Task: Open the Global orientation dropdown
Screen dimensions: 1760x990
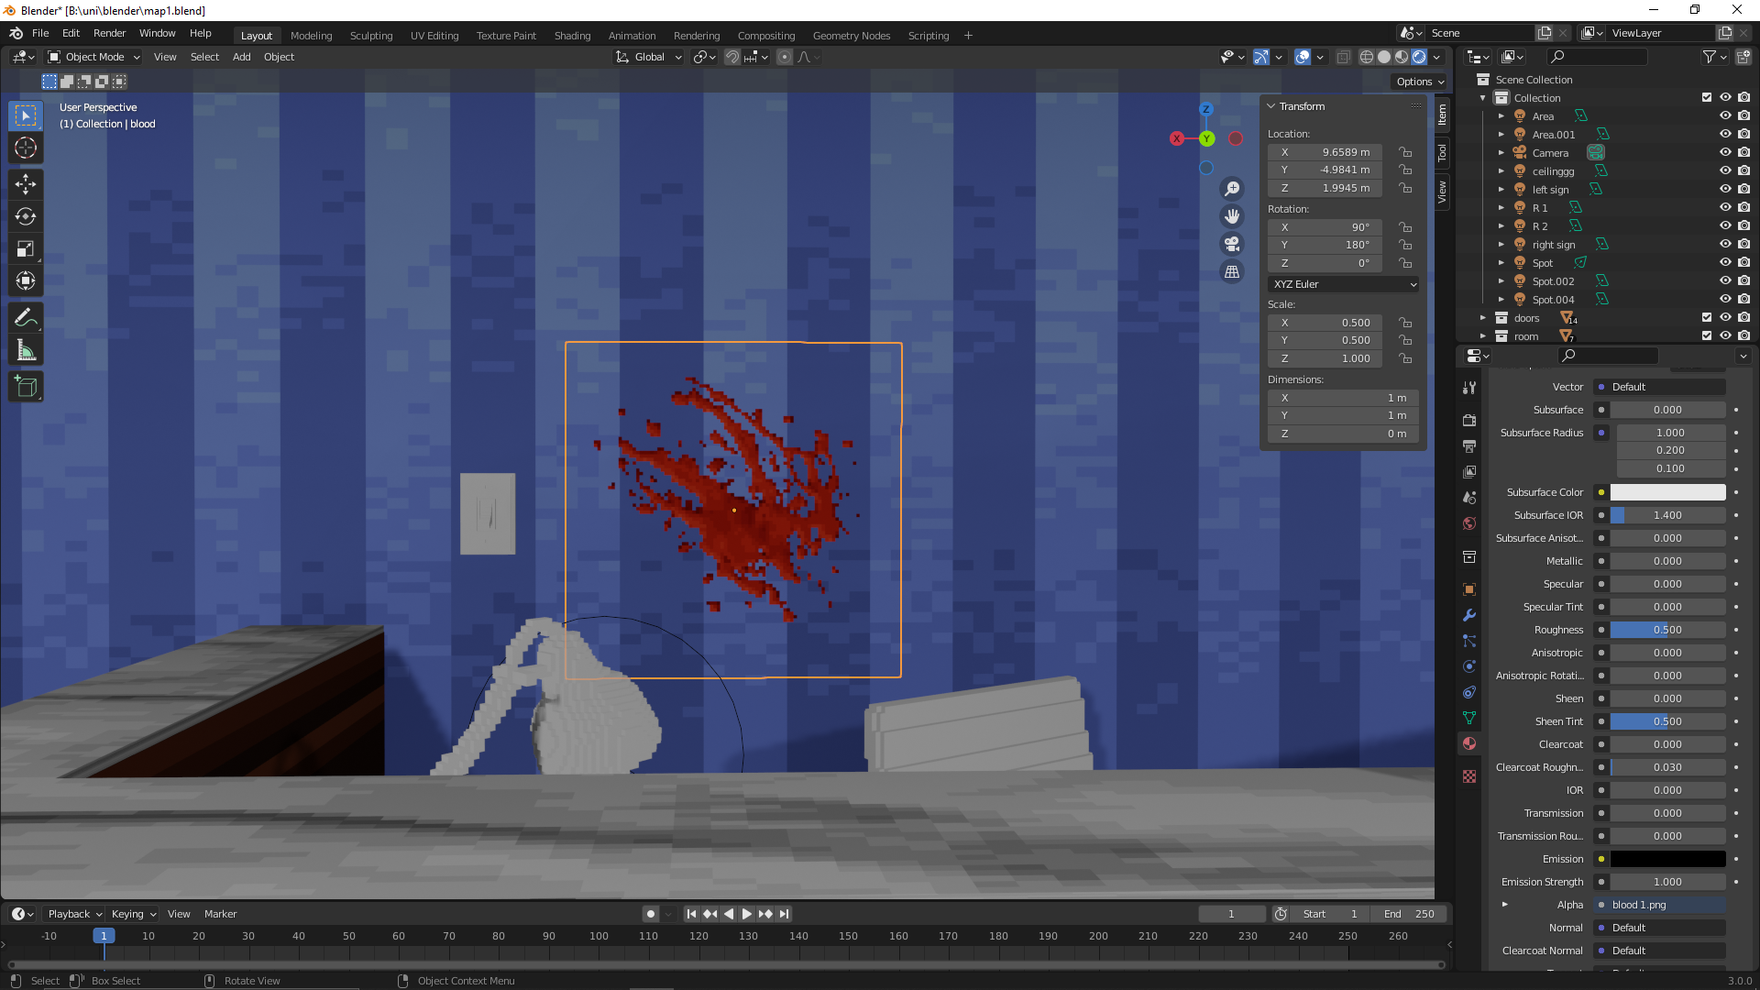Action: click(649, 57)
